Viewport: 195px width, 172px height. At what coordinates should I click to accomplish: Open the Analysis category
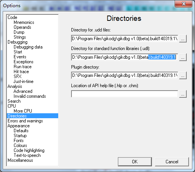pyautogui.click(x=15, y=86)
